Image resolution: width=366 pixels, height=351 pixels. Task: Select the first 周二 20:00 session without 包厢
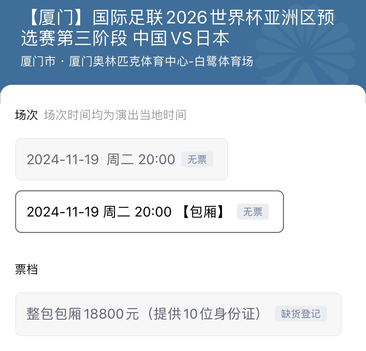(101, 160)
